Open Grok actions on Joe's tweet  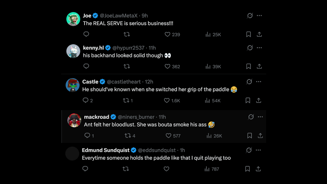point(250,16)
